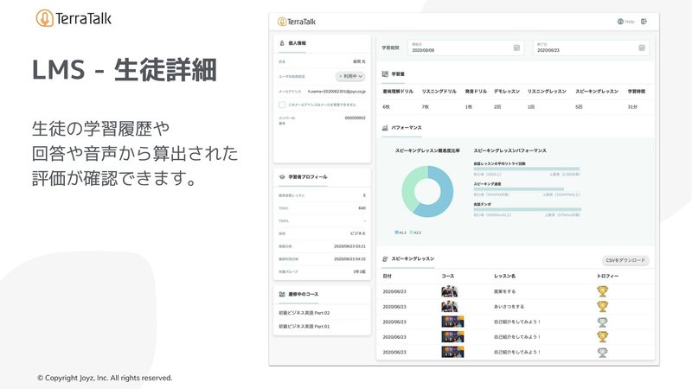
Task: Click the 2020/06/23 03:11 registration date
Action: click(349, 246)
